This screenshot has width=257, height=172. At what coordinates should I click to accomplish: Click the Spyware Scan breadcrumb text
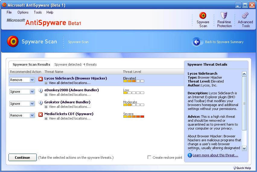pyautogui.click(x=78, y=42)
